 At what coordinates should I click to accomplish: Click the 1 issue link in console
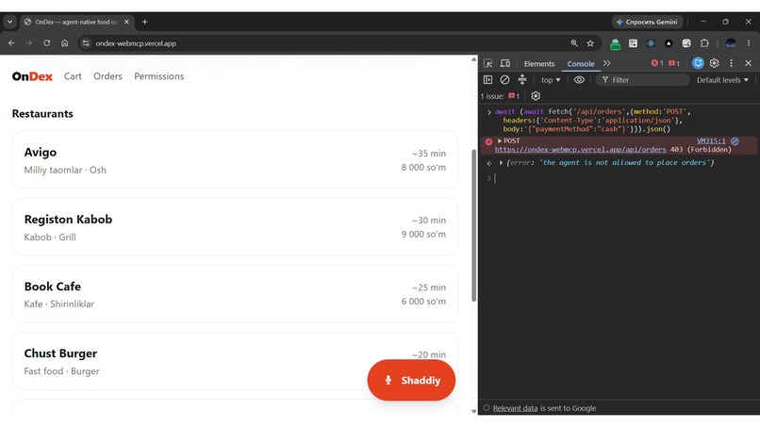500,96
